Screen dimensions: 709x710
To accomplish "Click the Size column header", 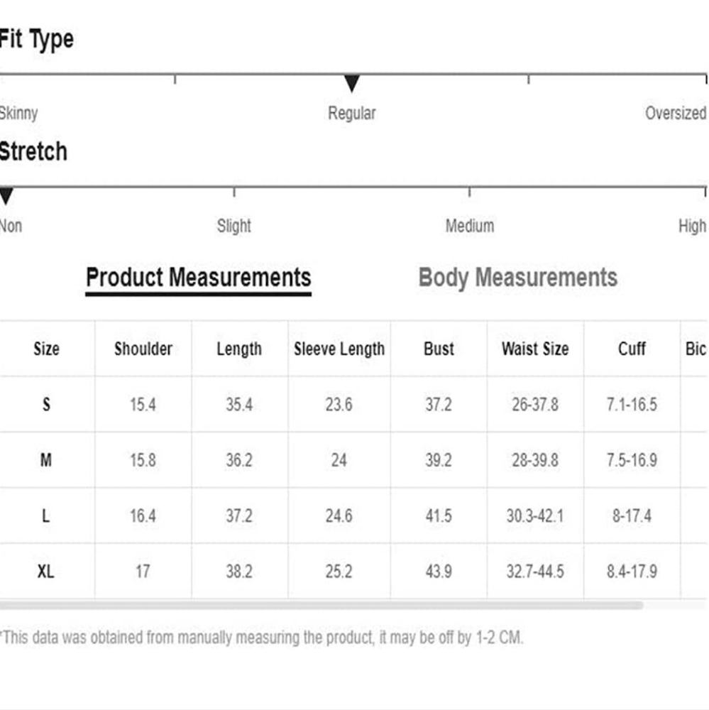I will pos(46,349).
